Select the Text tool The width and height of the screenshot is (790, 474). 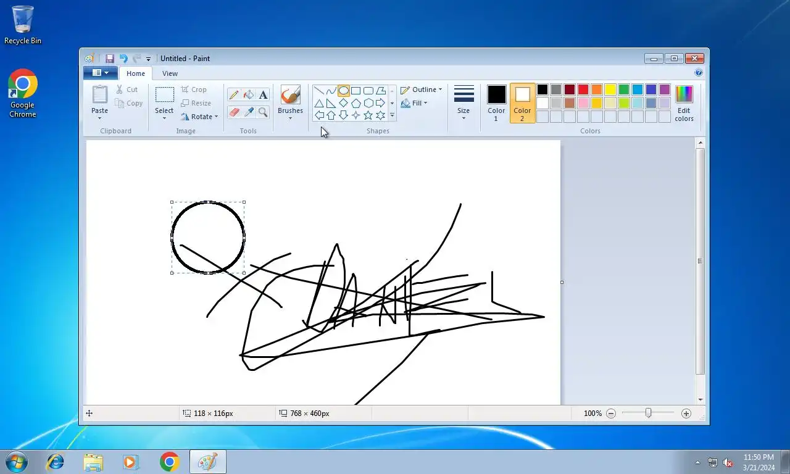(x=263, y=95)
